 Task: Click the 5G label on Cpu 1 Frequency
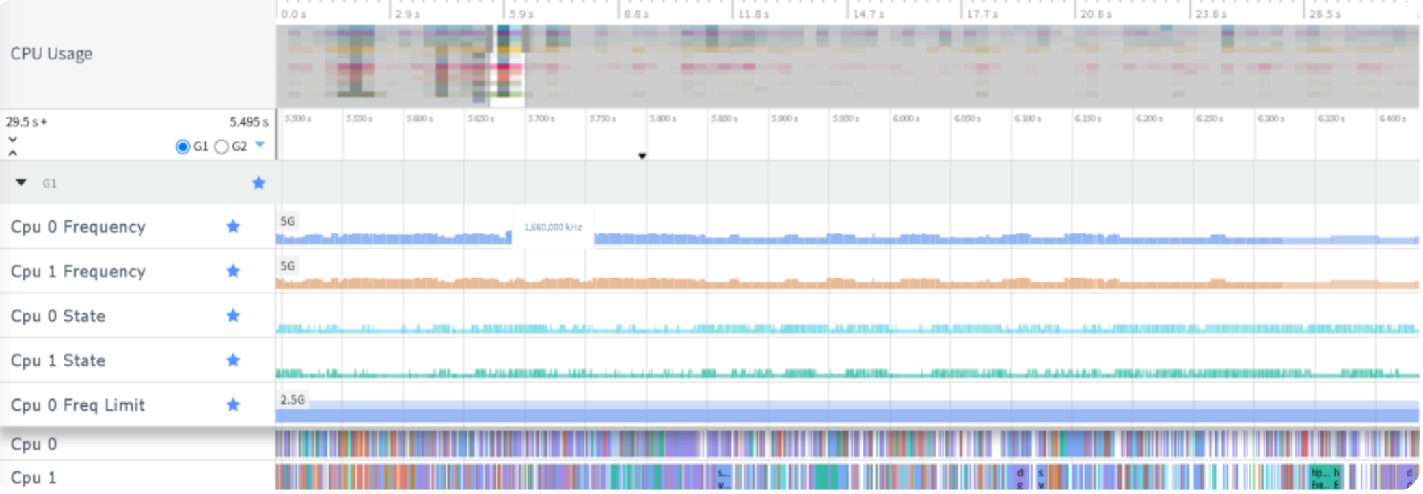pyautogui.click(x=288, y=266)
